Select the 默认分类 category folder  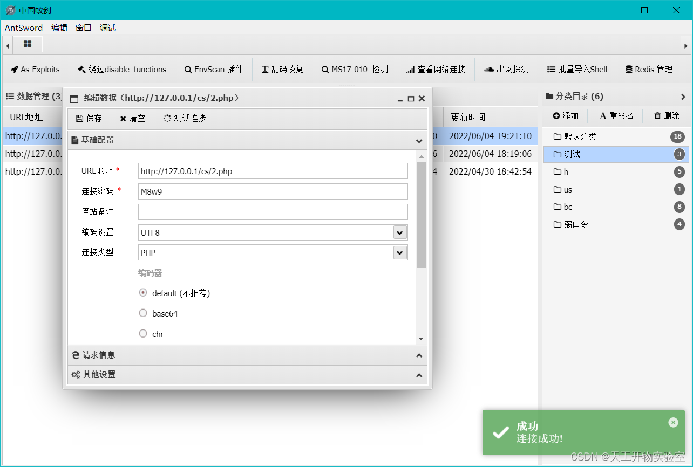coord(616,137)
